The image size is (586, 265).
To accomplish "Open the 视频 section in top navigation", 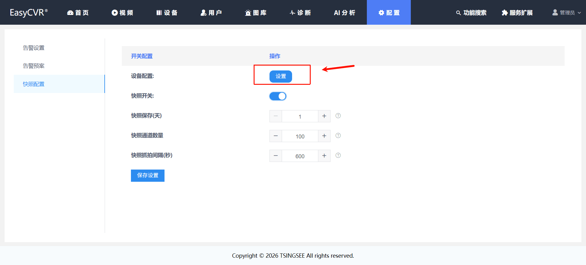I will [x=122, y=13].
